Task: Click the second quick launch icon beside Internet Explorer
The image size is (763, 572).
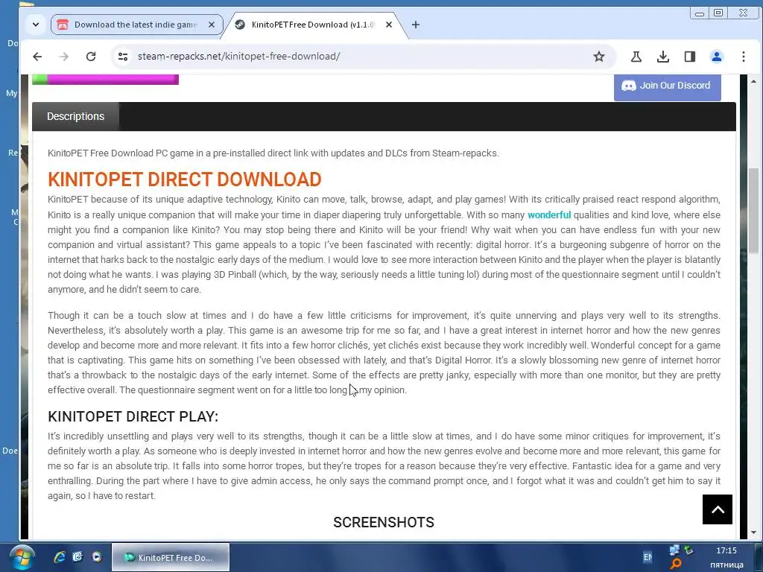Action: [77, 557]
